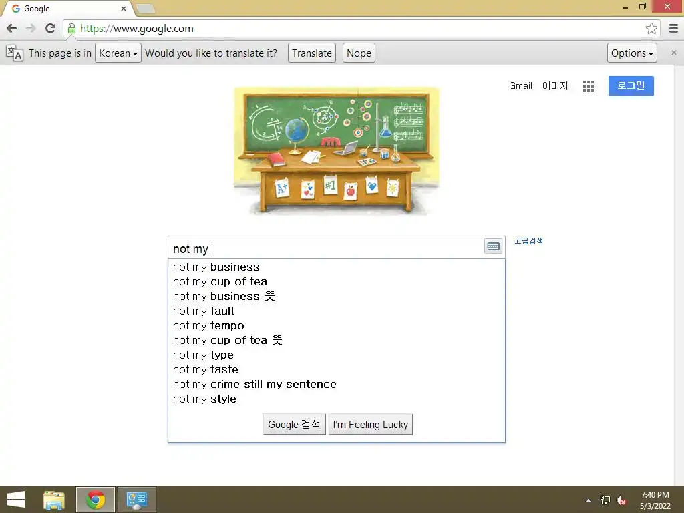Click the classroom Google doodle
Screen dimensions: 684x513
point(337,151)
